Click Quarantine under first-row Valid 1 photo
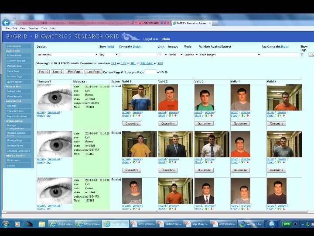Viewport: 314px width, 236px height. 132,123
